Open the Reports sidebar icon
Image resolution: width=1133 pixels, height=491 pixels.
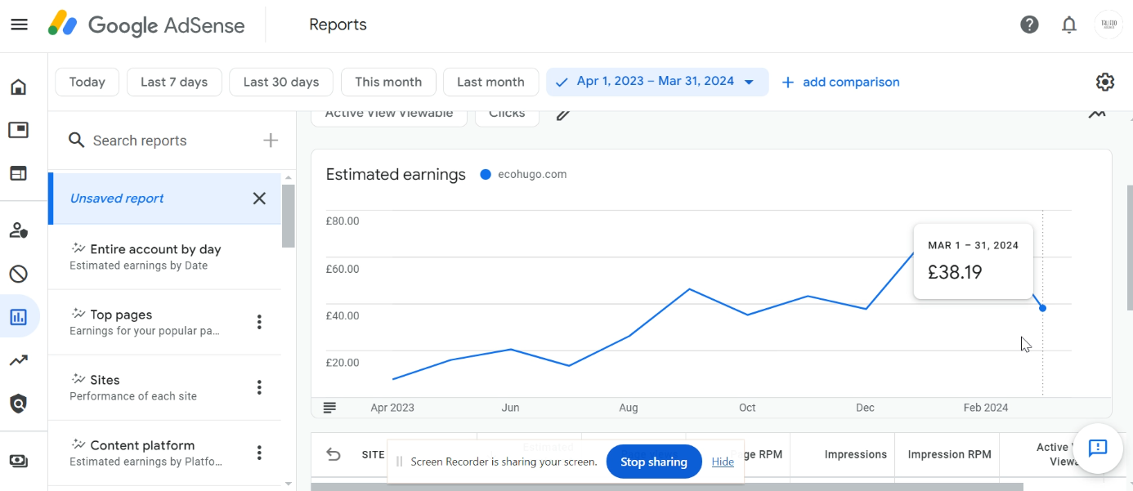[18, 317]
